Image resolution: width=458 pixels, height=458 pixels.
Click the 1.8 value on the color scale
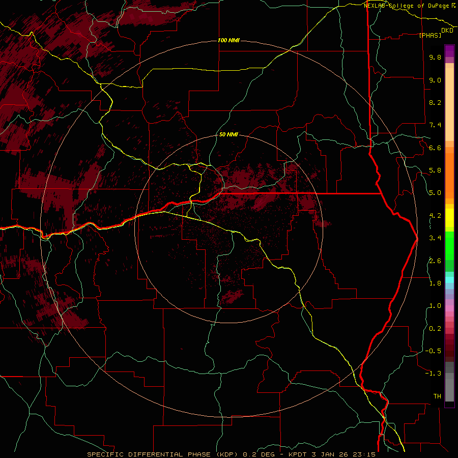click(435, 283)
